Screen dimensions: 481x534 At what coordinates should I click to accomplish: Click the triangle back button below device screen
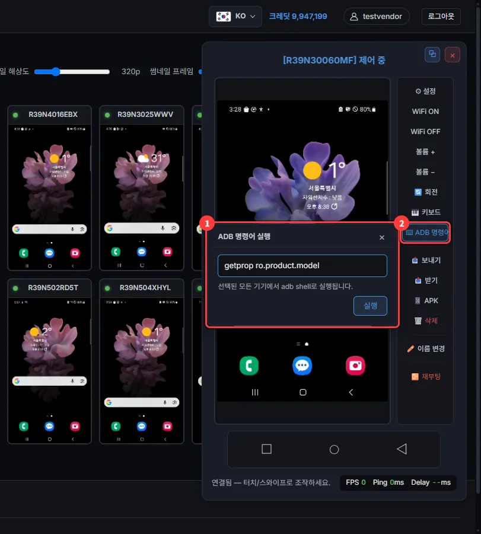pyautogui.click(x=402, y=449)
